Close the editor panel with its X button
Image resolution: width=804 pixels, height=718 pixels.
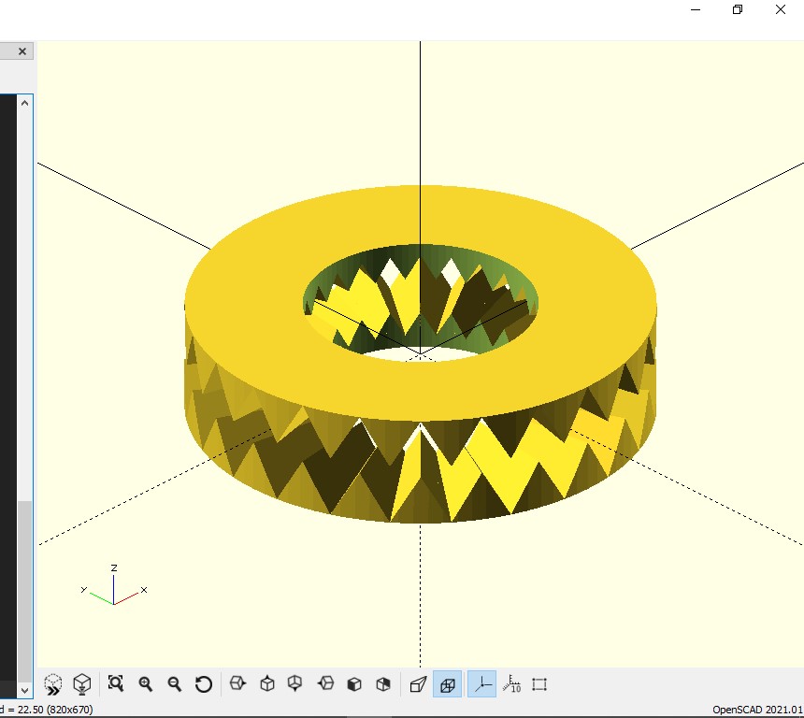click(x=22, y=50)
